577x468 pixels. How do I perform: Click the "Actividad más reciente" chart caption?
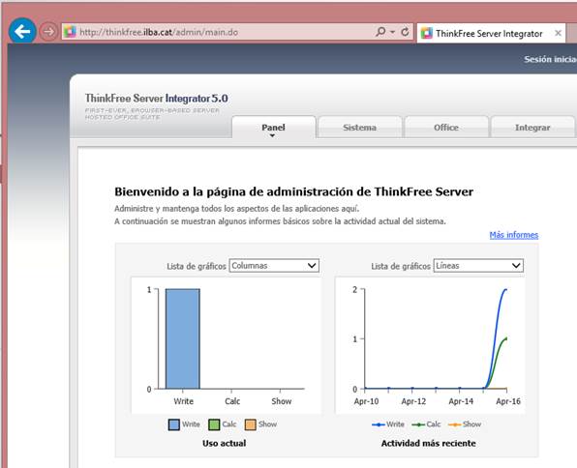pyautogui.click(x=428, y=444)
